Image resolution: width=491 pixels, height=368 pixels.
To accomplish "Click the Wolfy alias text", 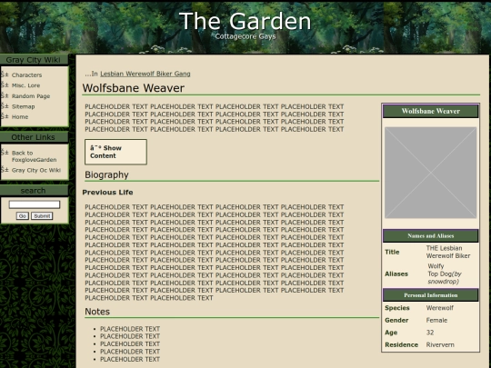I will click(436, 266).
